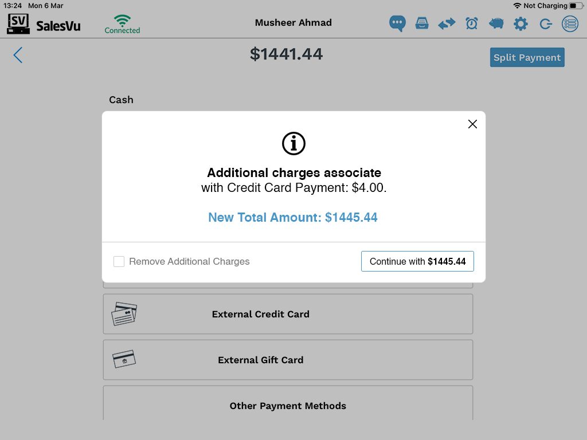Tap the Musheer Ahmad user name
587x440 pixels.
(x=293, y=23)
